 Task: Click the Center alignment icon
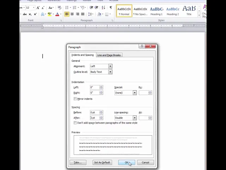click(72, 14)
